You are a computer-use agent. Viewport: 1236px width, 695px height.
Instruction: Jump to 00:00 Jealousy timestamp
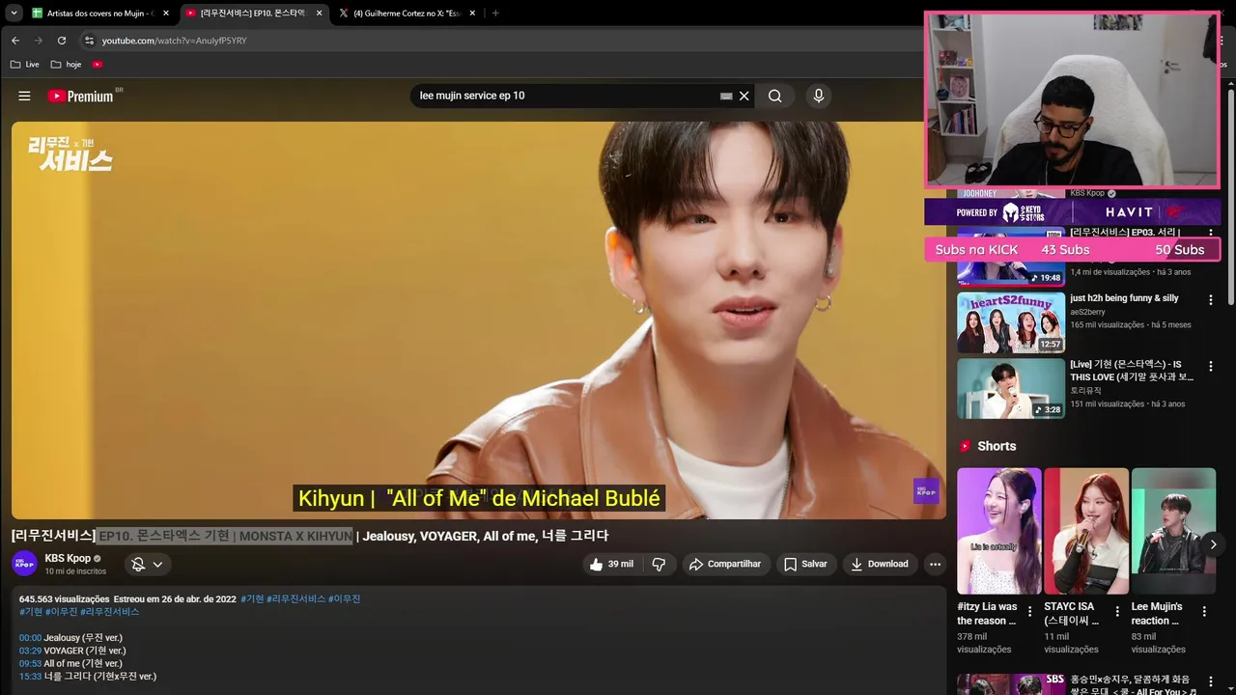30,638
